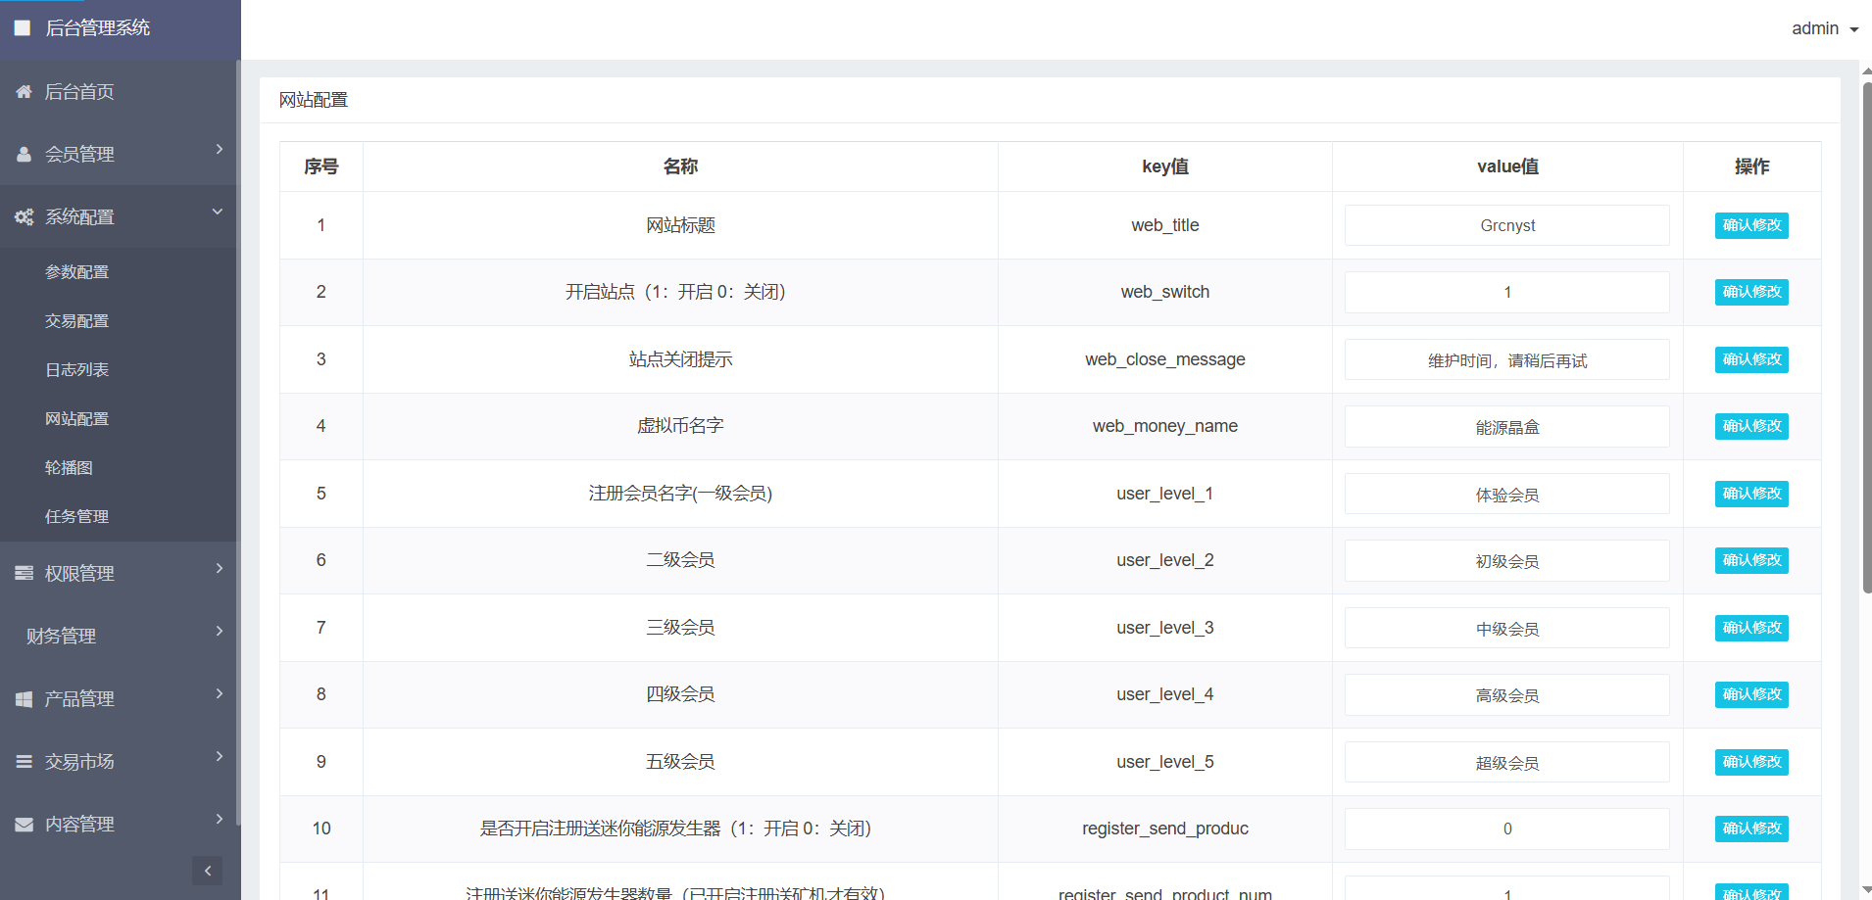Click the bars icon beside 交易市场
The width and height of the screenshot is (1872, 900).
pyautogui.click(x=24, y=762)
